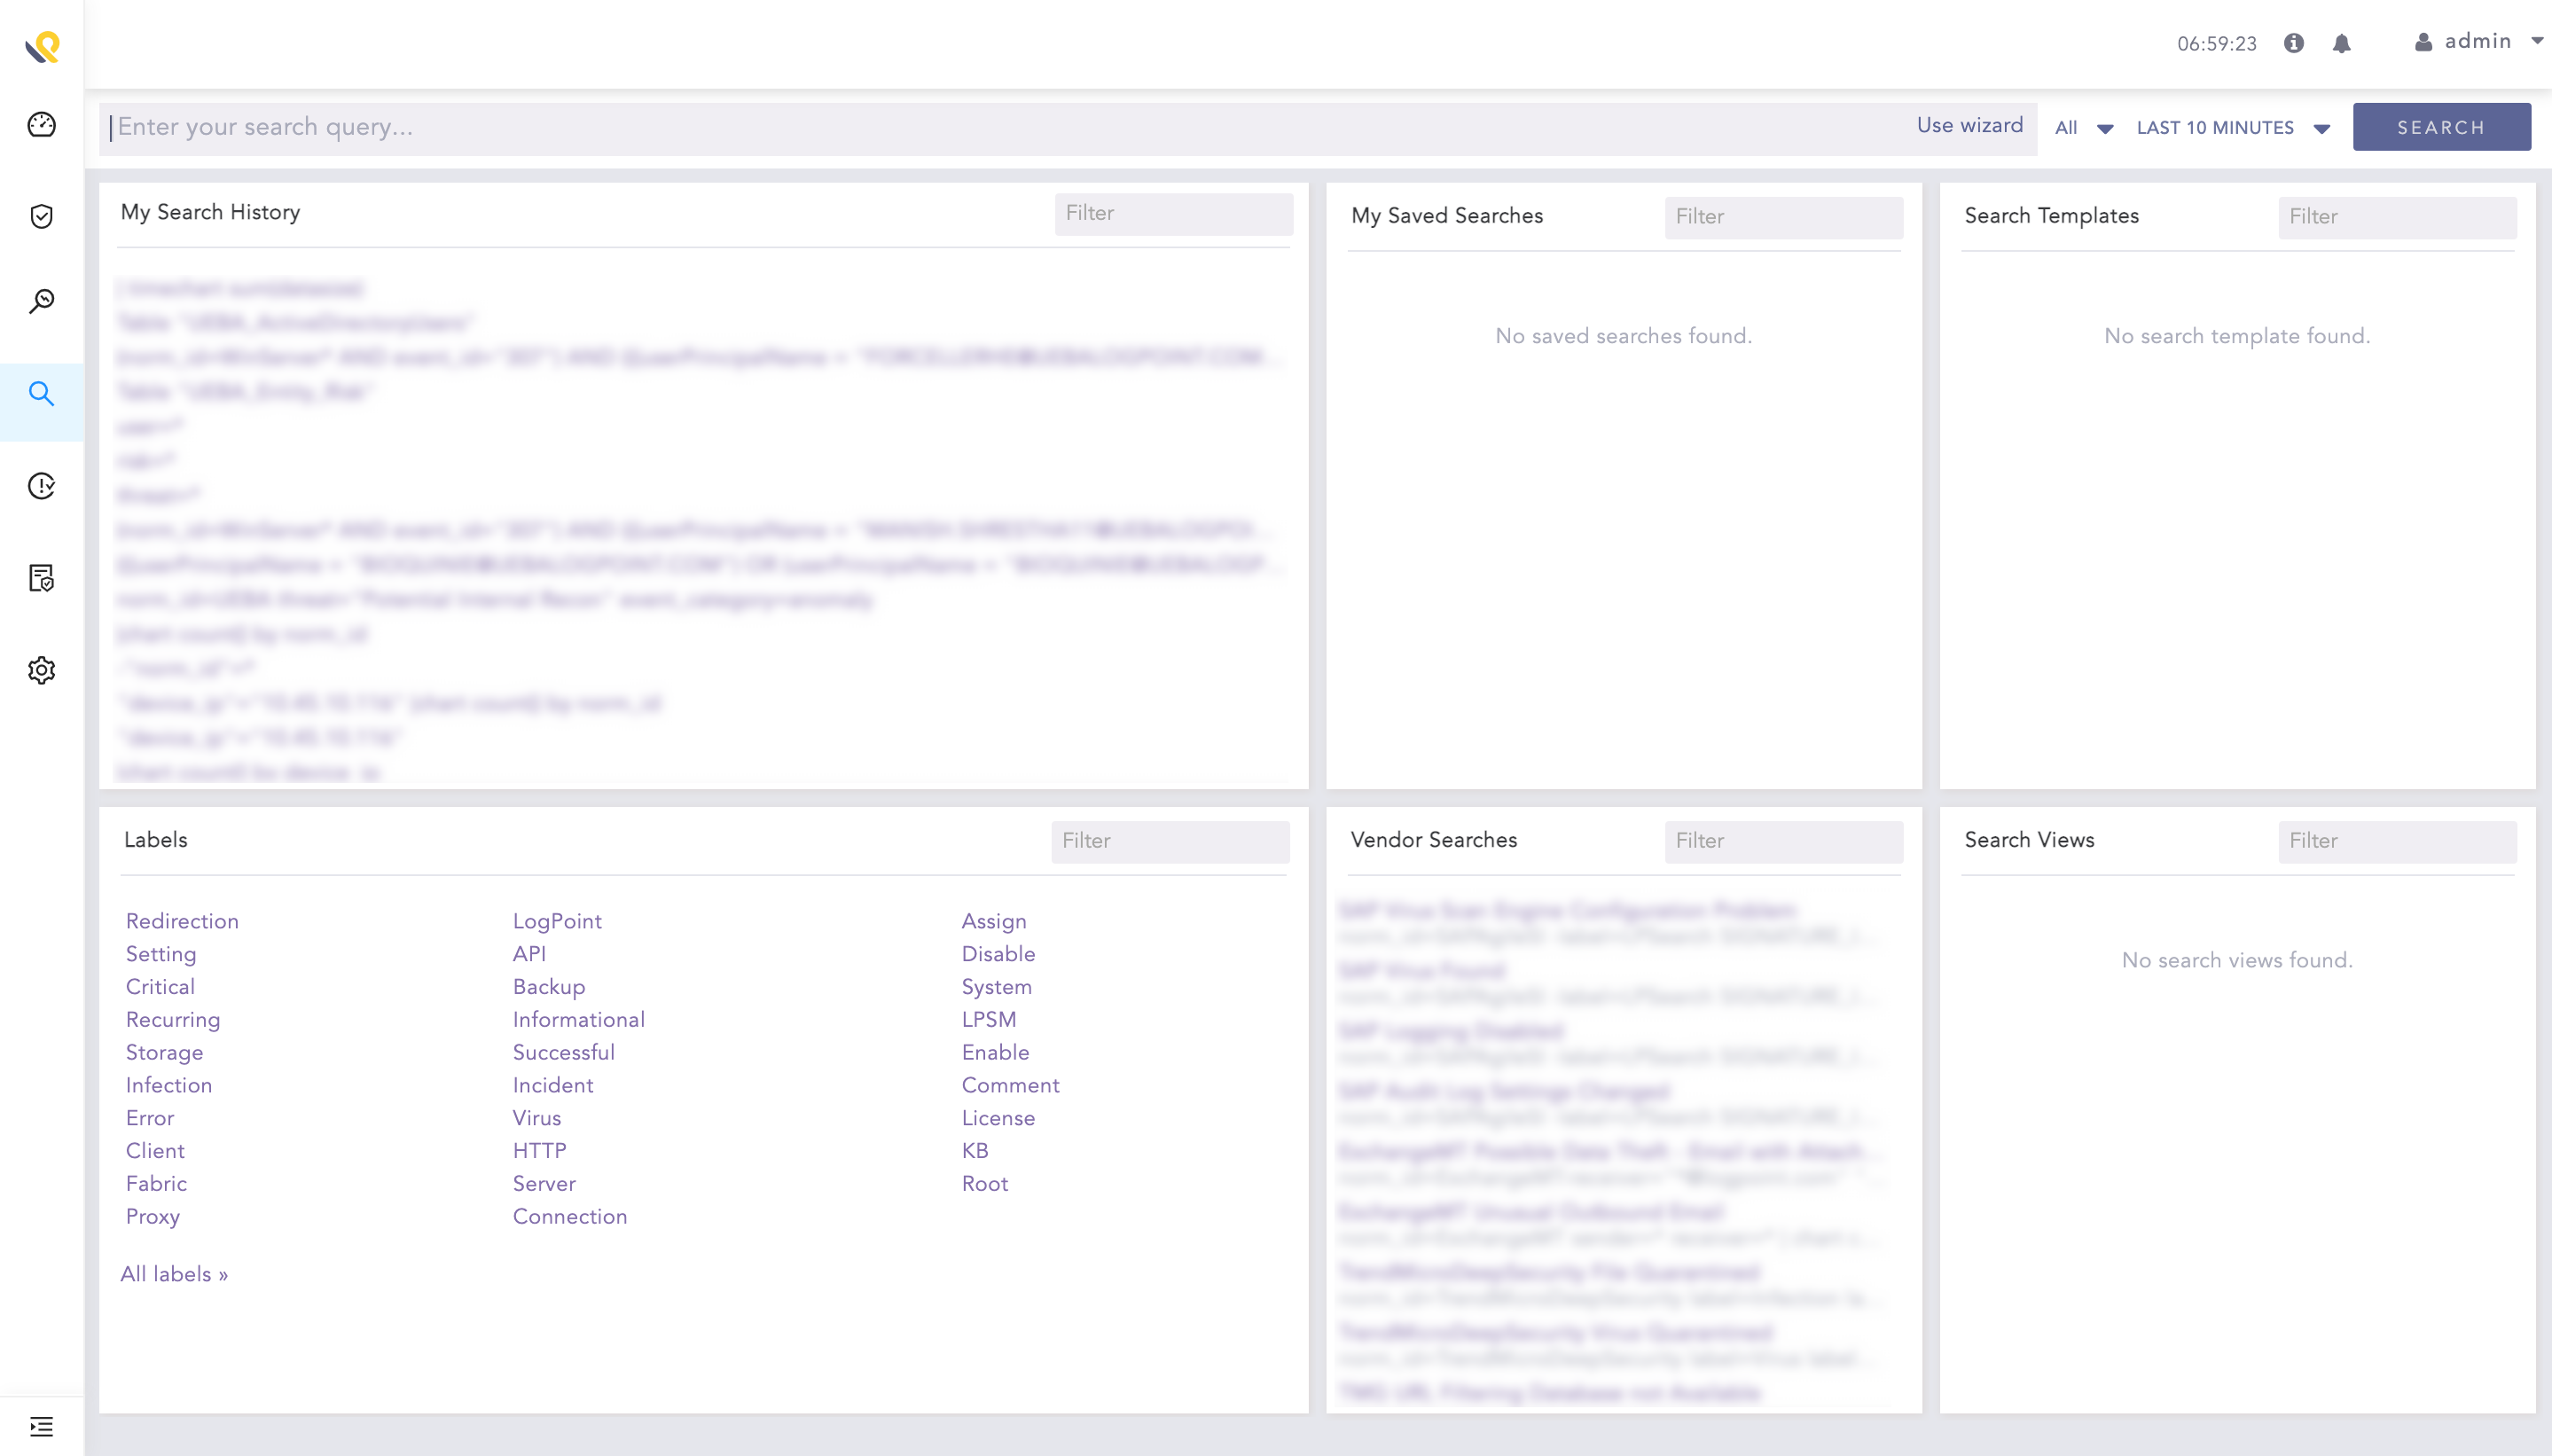2552x1456 pixels.
Task: Click the SEARCH button
Action: pos(2442,126)
